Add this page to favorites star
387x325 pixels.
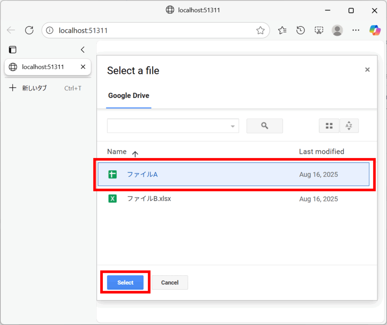pos(260,31)
